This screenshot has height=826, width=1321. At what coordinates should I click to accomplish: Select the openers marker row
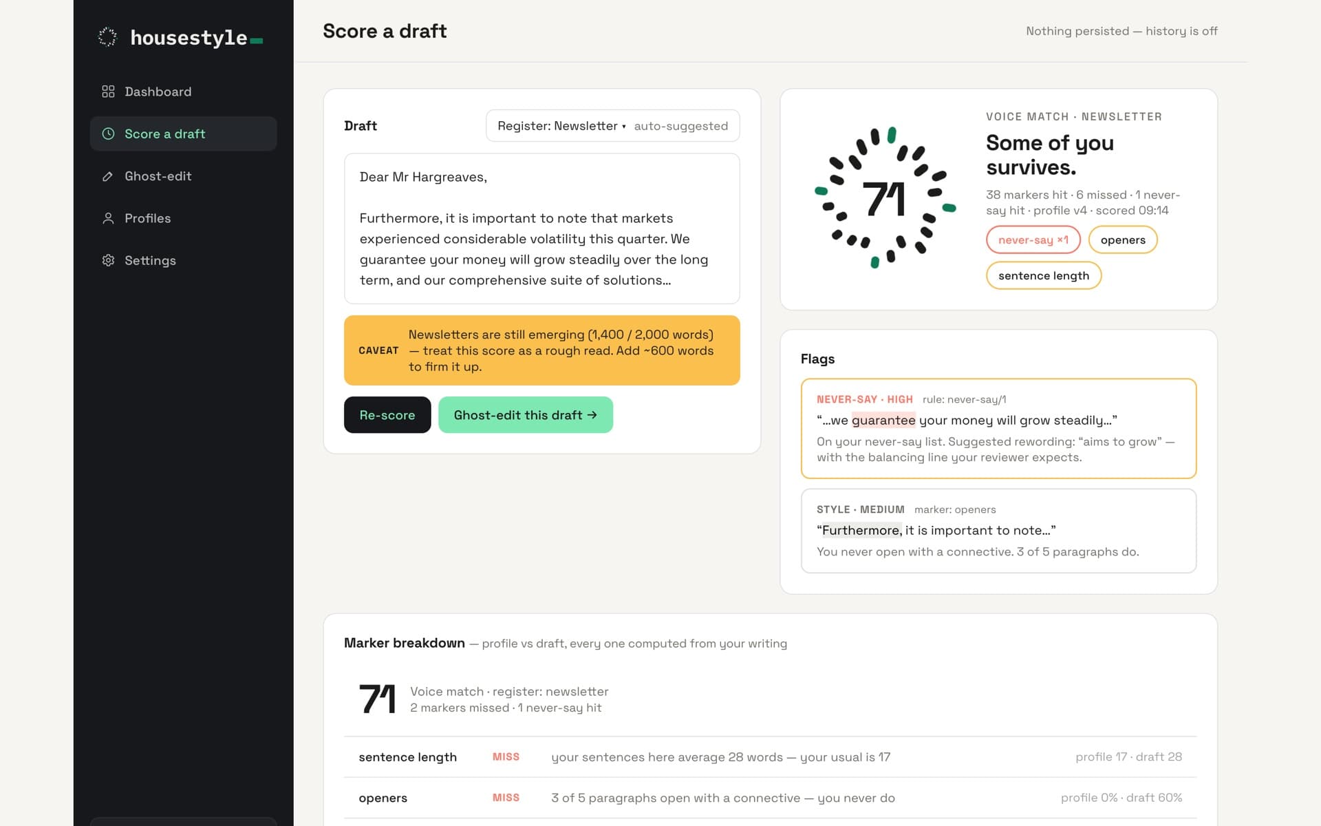coord(770,798)
